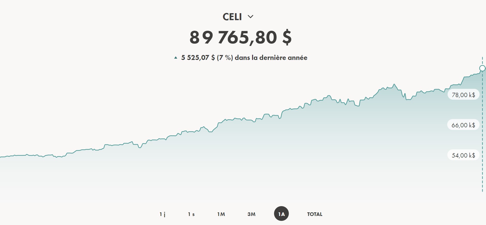The height and width of the screenshot is (225, 486).
Task: Open the TOTAL performance tab
Action: [314, 214]
